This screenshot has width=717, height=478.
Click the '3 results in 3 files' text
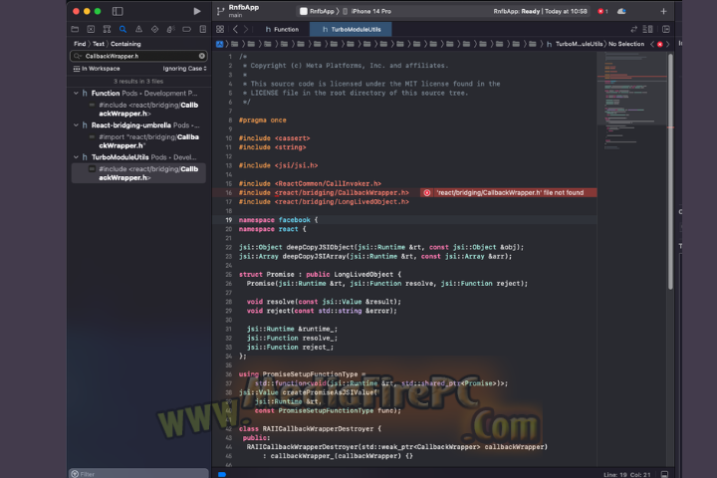[138, 82]
